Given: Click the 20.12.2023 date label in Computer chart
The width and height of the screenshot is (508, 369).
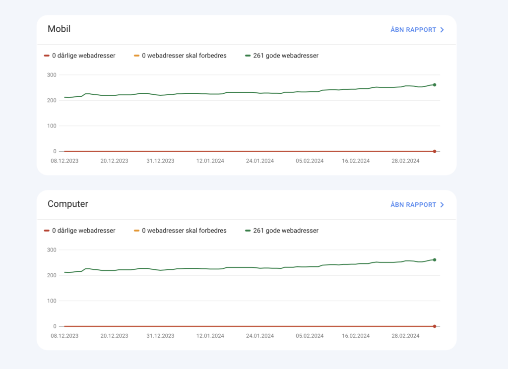Looking at the screenshot, I should tap(115, 336).
